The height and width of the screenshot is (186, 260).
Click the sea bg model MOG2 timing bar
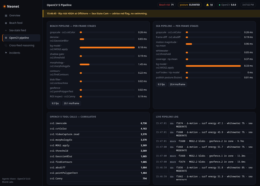pyautogui.click(x=213, y=66)
